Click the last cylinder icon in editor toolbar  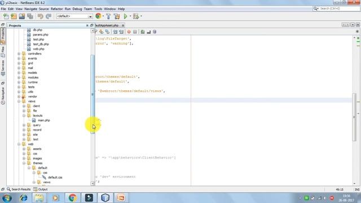coord(155,32)
